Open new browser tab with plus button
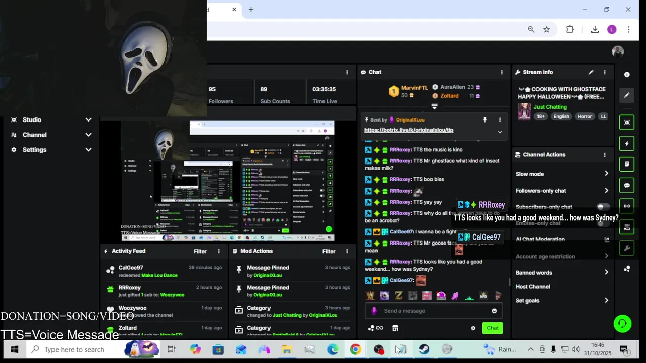This screenshot has width=646, height=363. point(251,9)
